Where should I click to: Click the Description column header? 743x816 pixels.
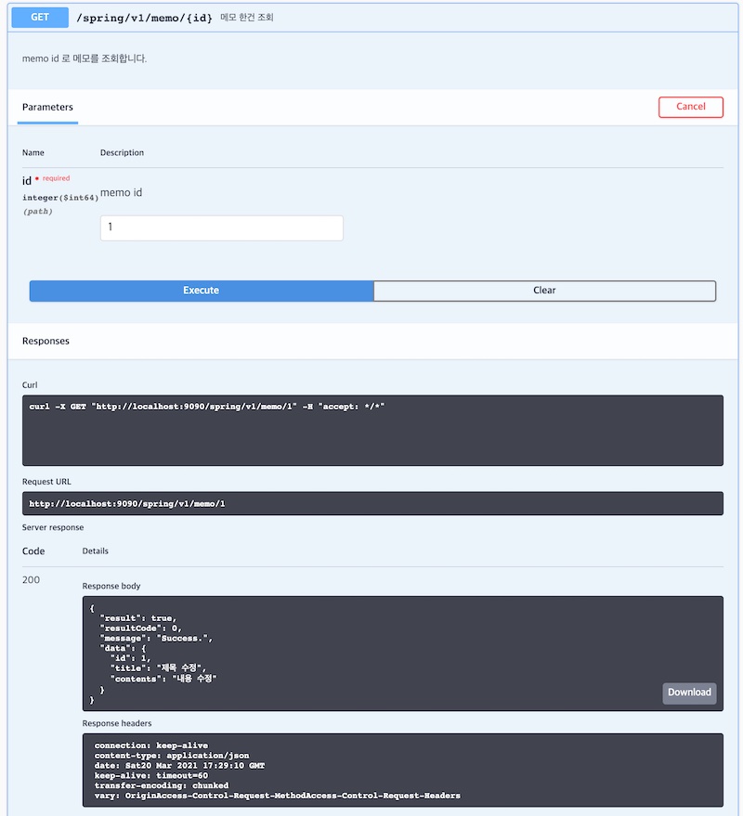pos(122,152)
